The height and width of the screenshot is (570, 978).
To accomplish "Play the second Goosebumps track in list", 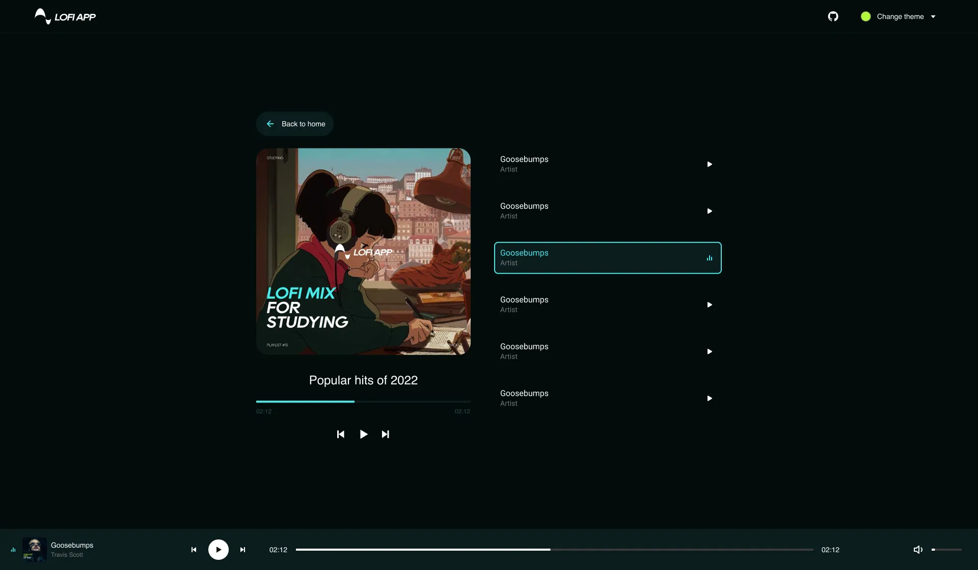I will pyautogui.click(x=709, y=211).
